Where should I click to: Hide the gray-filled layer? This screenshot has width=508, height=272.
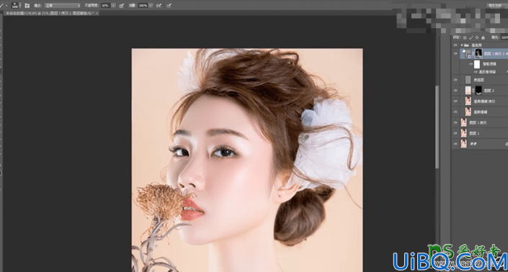455,80
